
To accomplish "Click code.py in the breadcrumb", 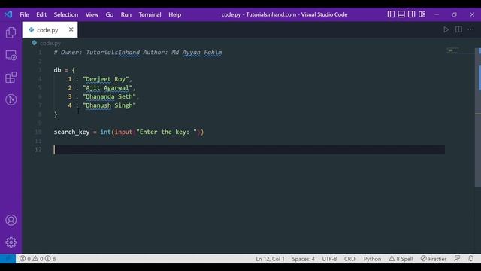I will tap(50, 44).
